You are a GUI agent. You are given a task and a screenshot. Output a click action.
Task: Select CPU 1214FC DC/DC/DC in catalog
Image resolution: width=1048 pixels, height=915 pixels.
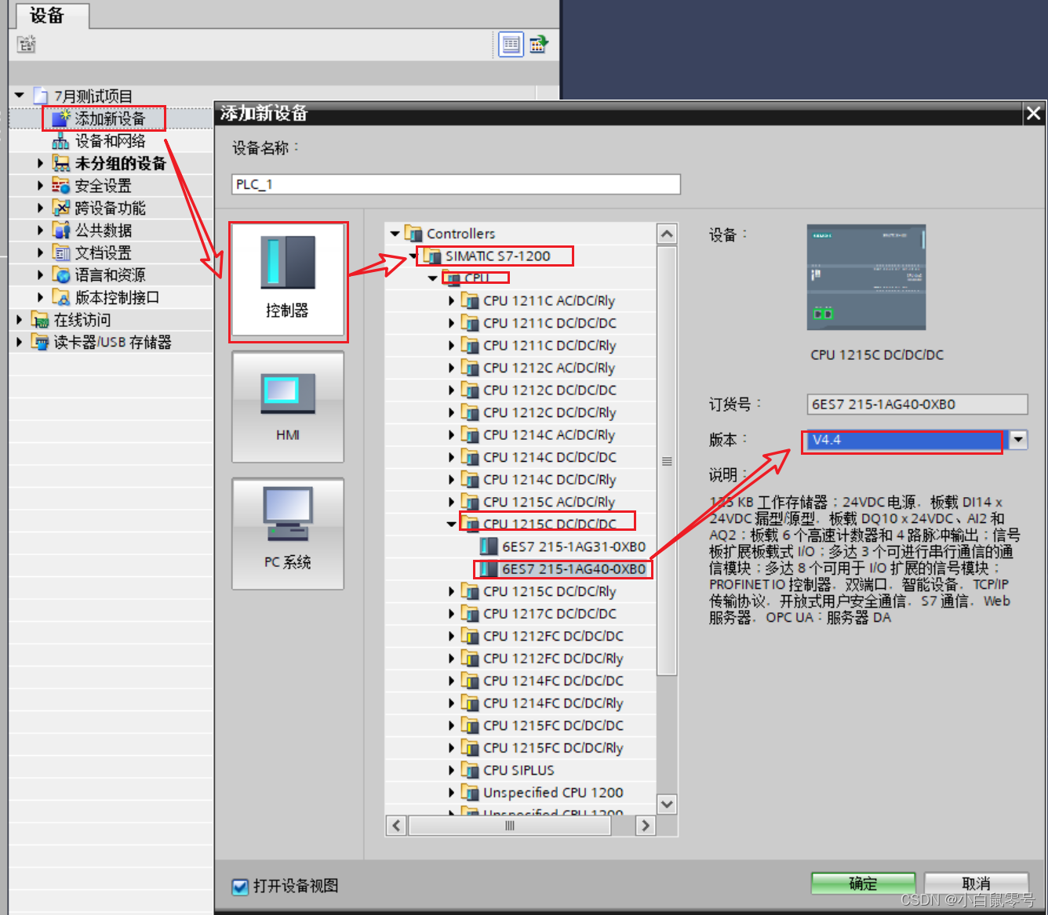pos(554,681)
